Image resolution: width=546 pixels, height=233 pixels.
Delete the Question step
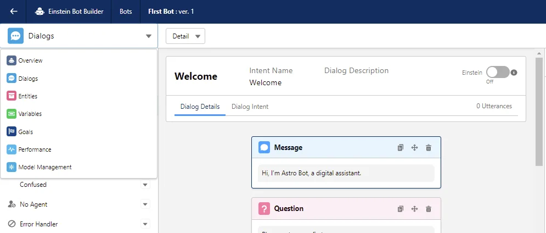429,209
